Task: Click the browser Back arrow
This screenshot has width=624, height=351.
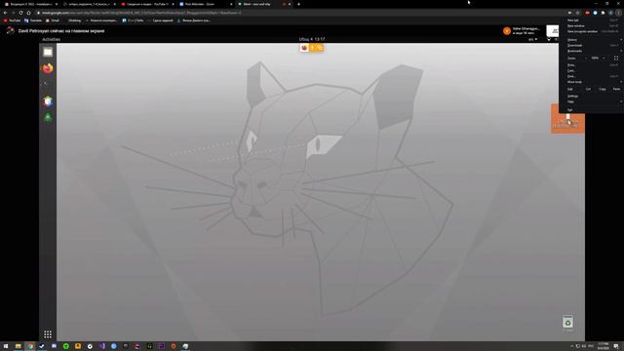Action: (5, 13)
